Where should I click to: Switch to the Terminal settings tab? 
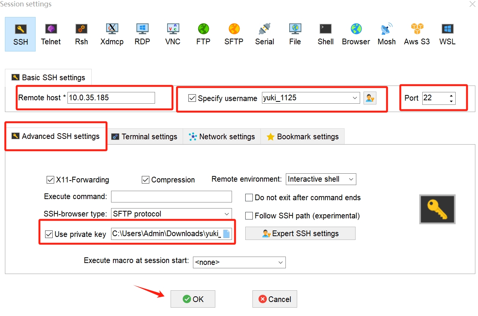point(144,137)
